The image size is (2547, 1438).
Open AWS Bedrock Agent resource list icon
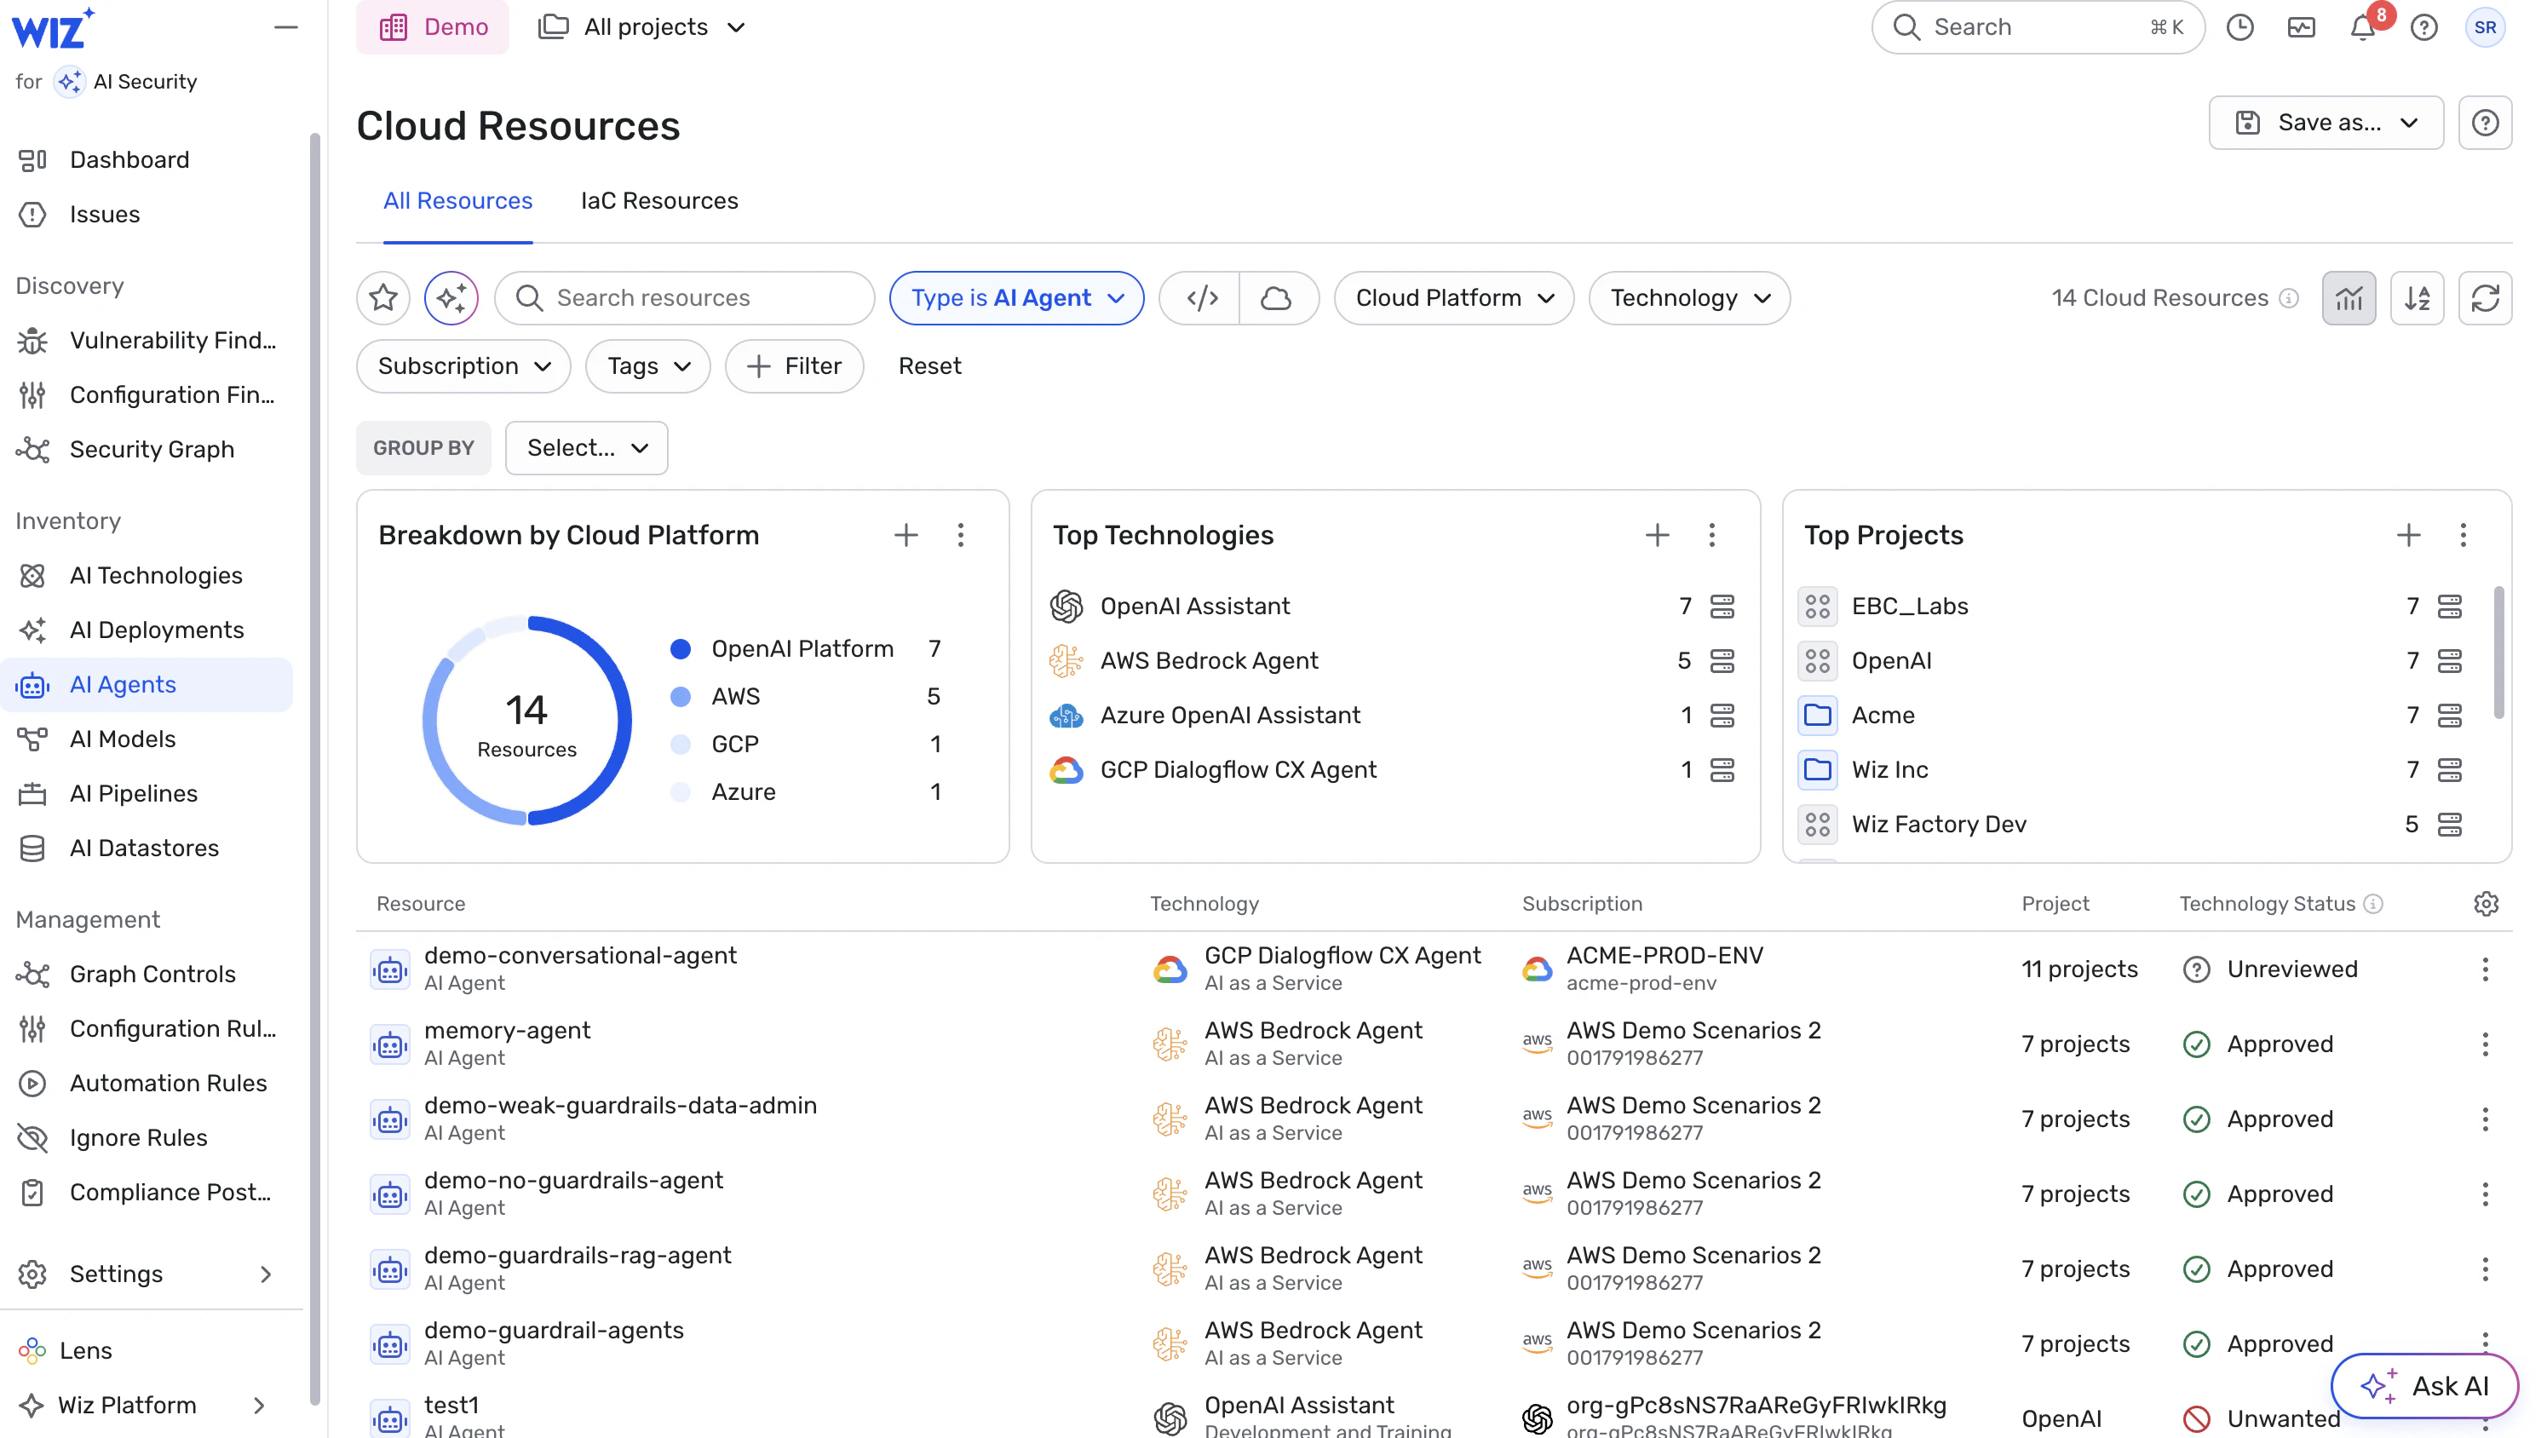point(1722,661)
